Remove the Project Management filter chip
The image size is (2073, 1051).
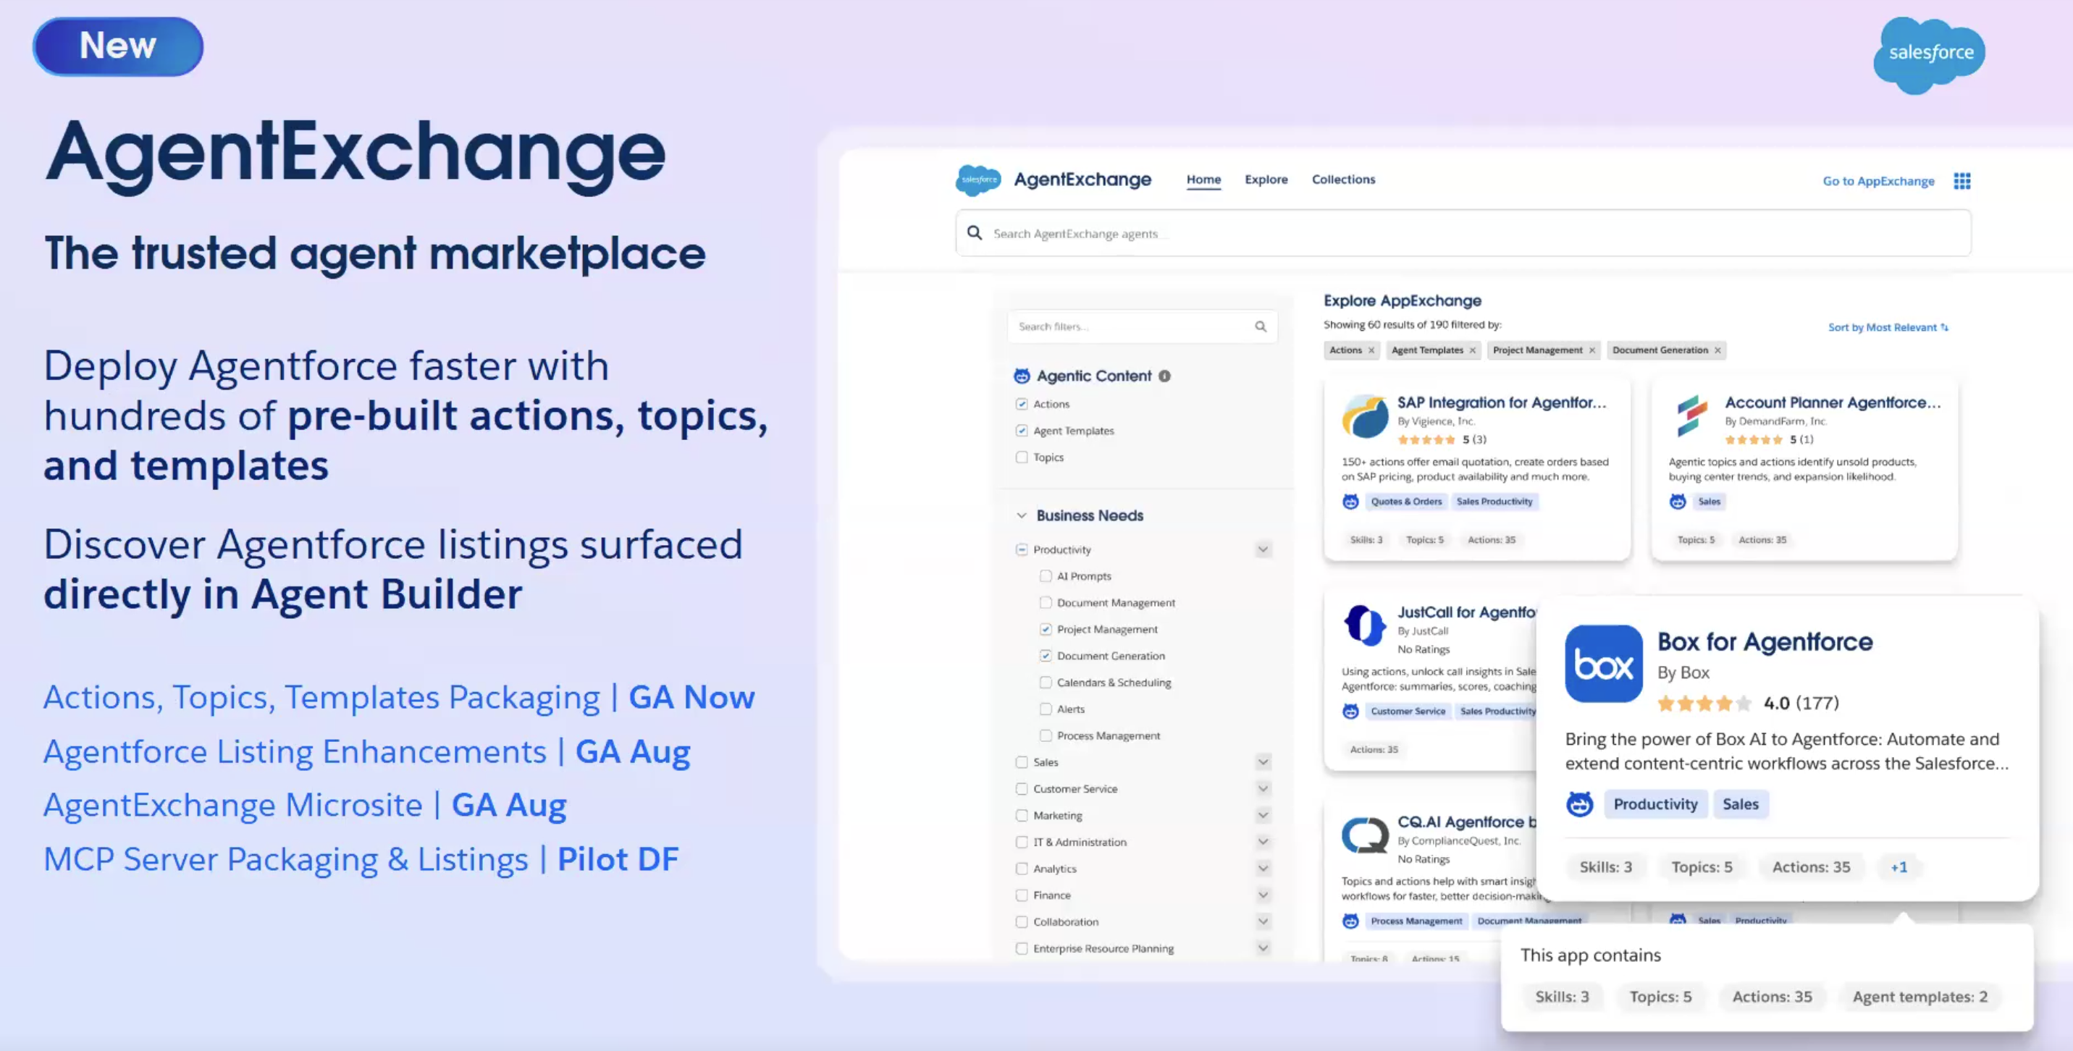tap(1591, 350)
